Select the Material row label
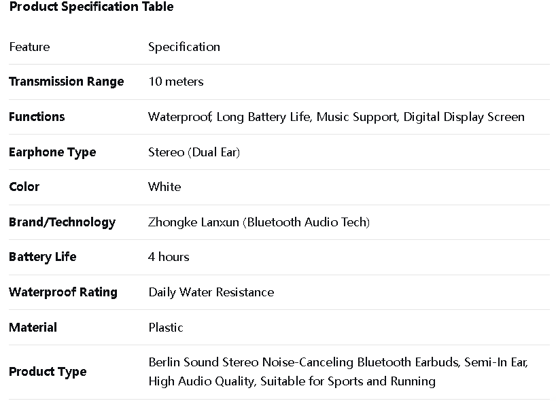This screenshot has width=556, height=401. coord(33,328)
